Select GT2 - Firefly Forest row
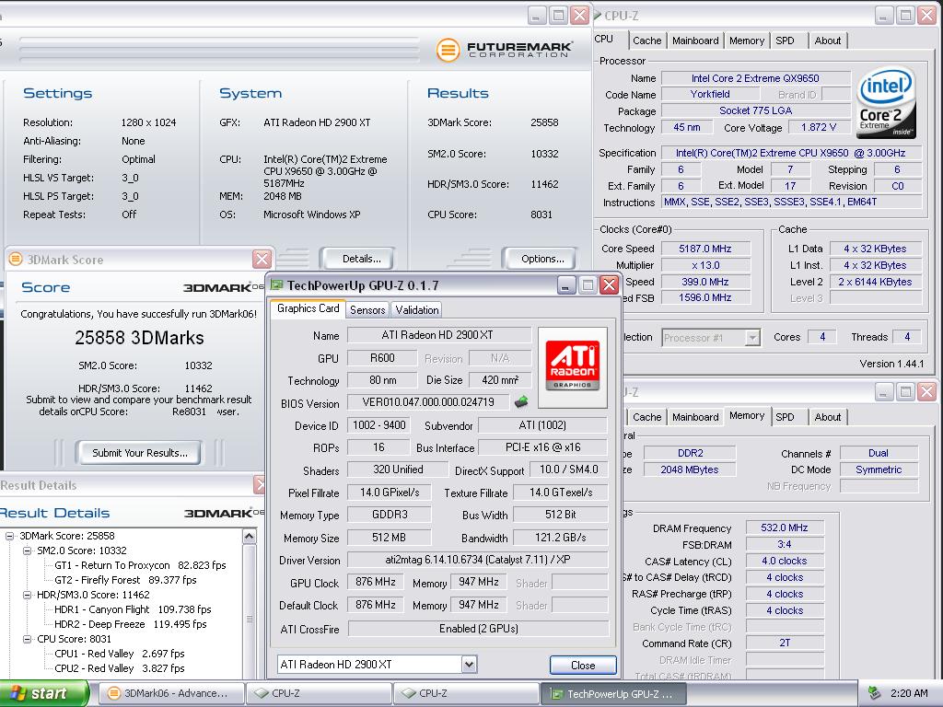943x707 pixels. click(x=125, y=580)
